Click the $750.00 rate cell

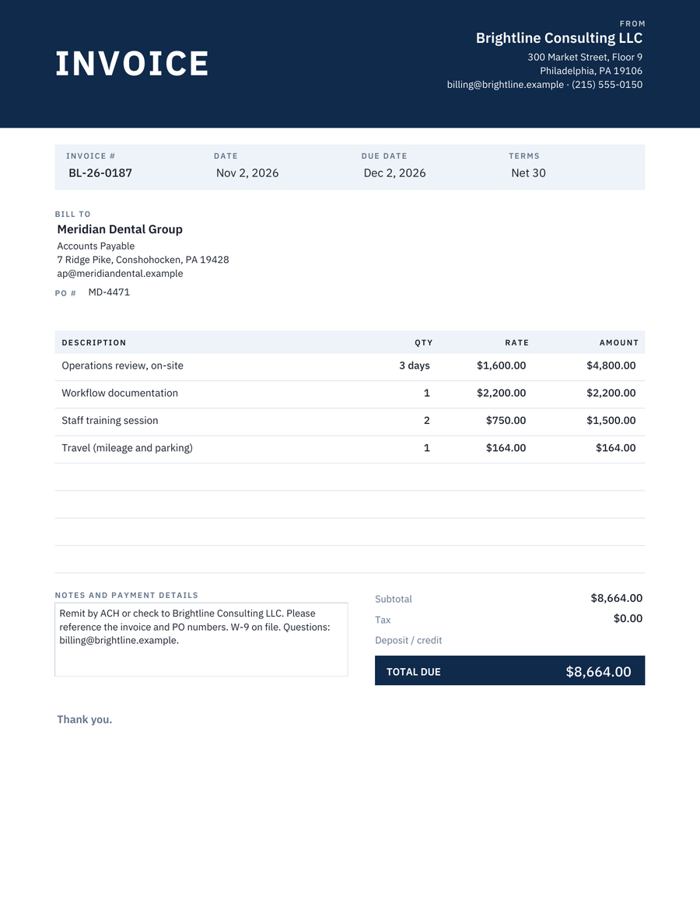[506, 420]
